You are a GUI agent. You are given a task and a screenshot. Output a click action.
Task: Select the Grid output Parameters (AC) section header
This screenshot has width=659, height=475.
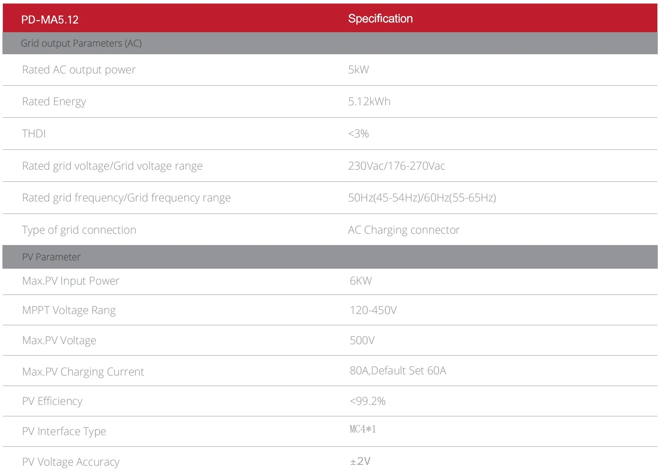click(81, 43)
